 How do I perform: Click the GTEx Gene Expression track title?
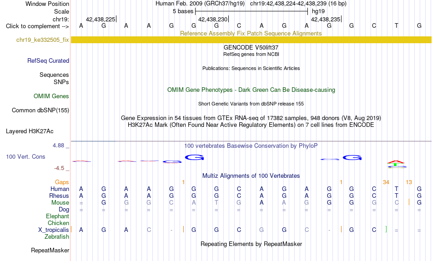[x=251, y=118]
